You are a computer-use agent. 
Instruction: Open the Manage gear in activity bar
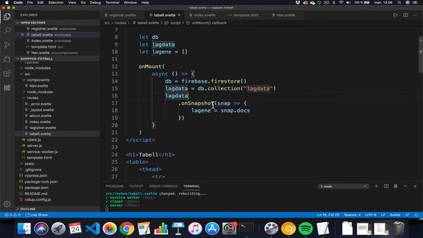(7, 204)
